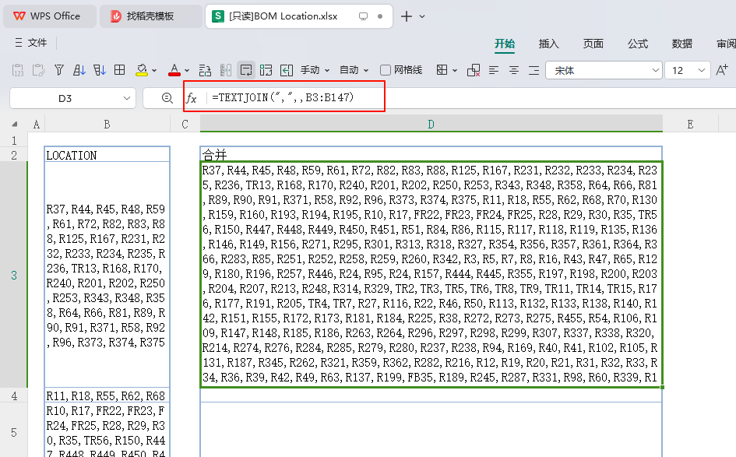Select row 3 header
Screen dimensions: 736x457
point(14,275)
